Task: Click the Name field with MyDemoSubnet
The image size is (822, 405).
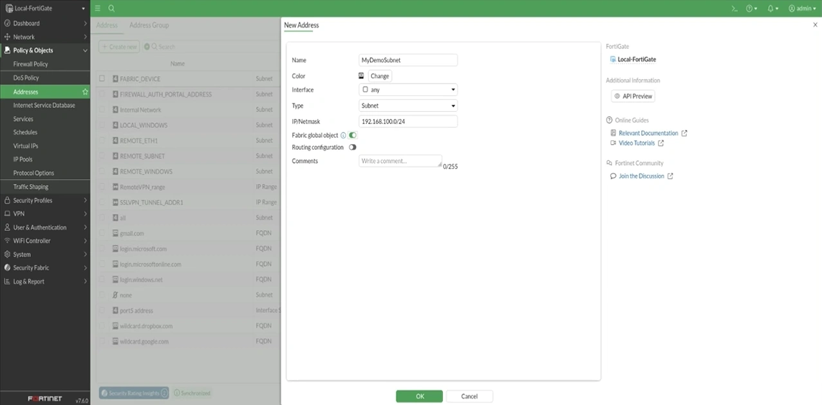Action: pyautogui.click(x=408, y=60)
